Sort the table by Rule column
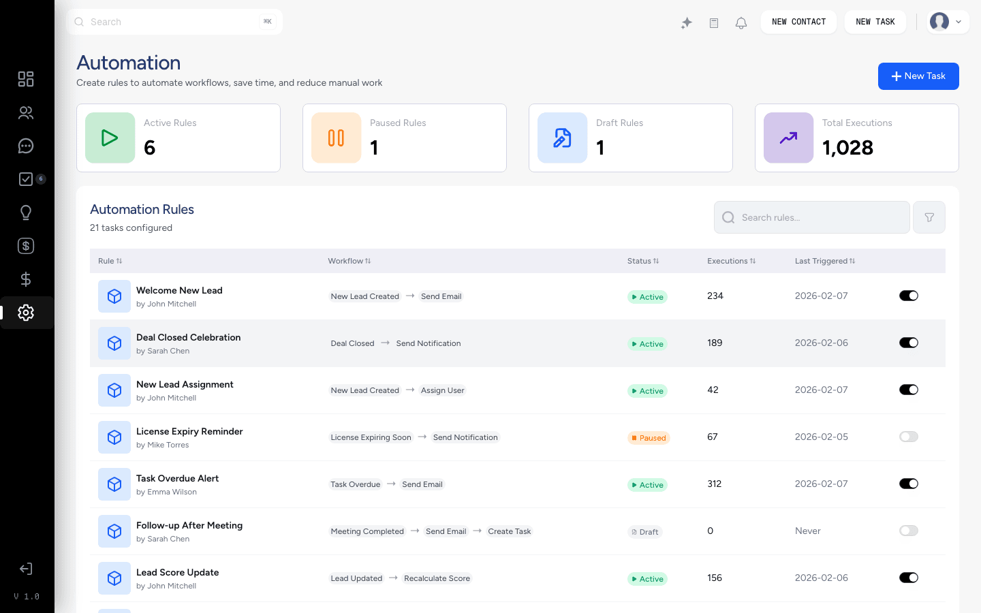The image size is (981, 613). 110,261
